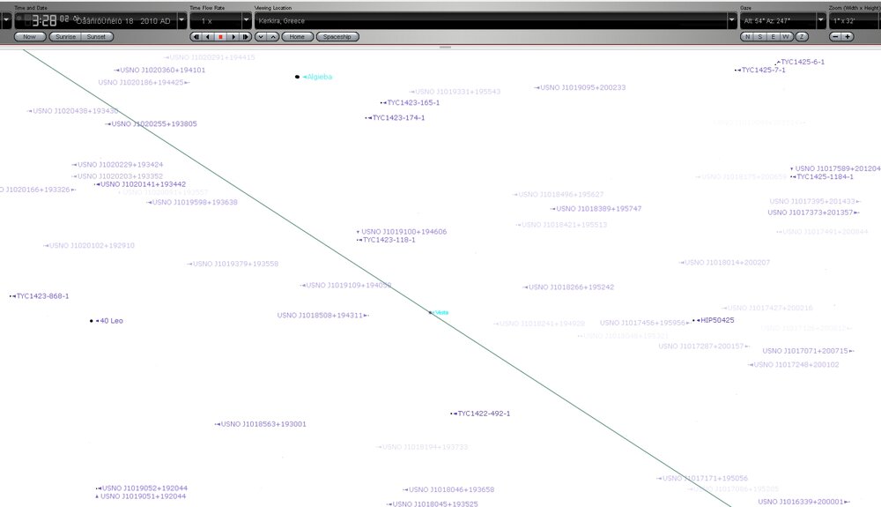
Task: Set time to Now
Action: [x=30, y=37]
